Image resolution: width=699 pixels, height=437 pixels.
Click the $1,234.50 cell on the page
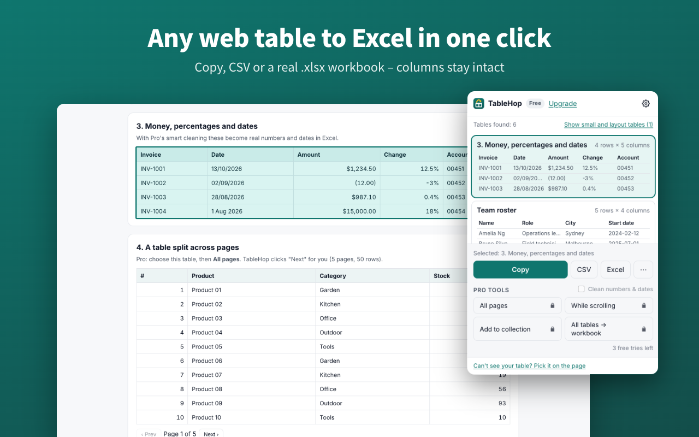(336, 169)
